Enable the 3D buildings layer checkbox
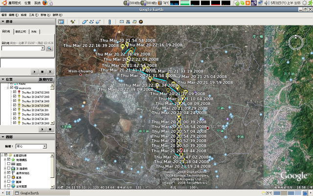 coord(9,168)
